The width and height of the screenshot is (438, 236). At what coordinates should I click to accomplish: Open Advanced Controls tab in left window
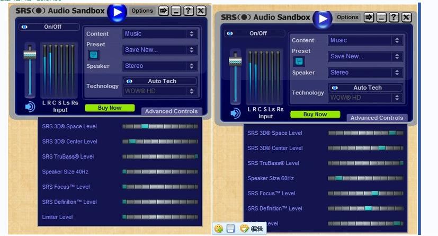171,111
